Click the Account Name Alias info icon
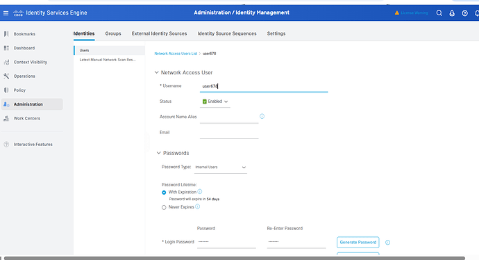Screen dimensions: 479x260 262,116
